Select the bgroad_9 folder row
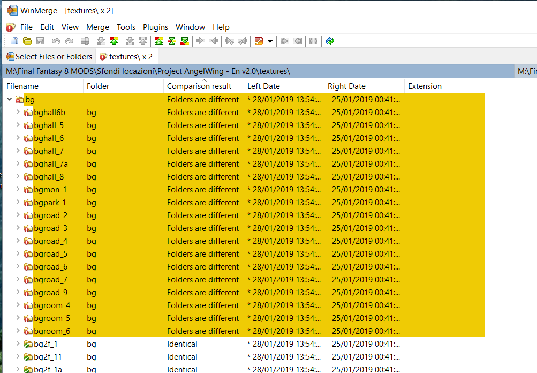 pyautogui.click(x=244, y=293)
